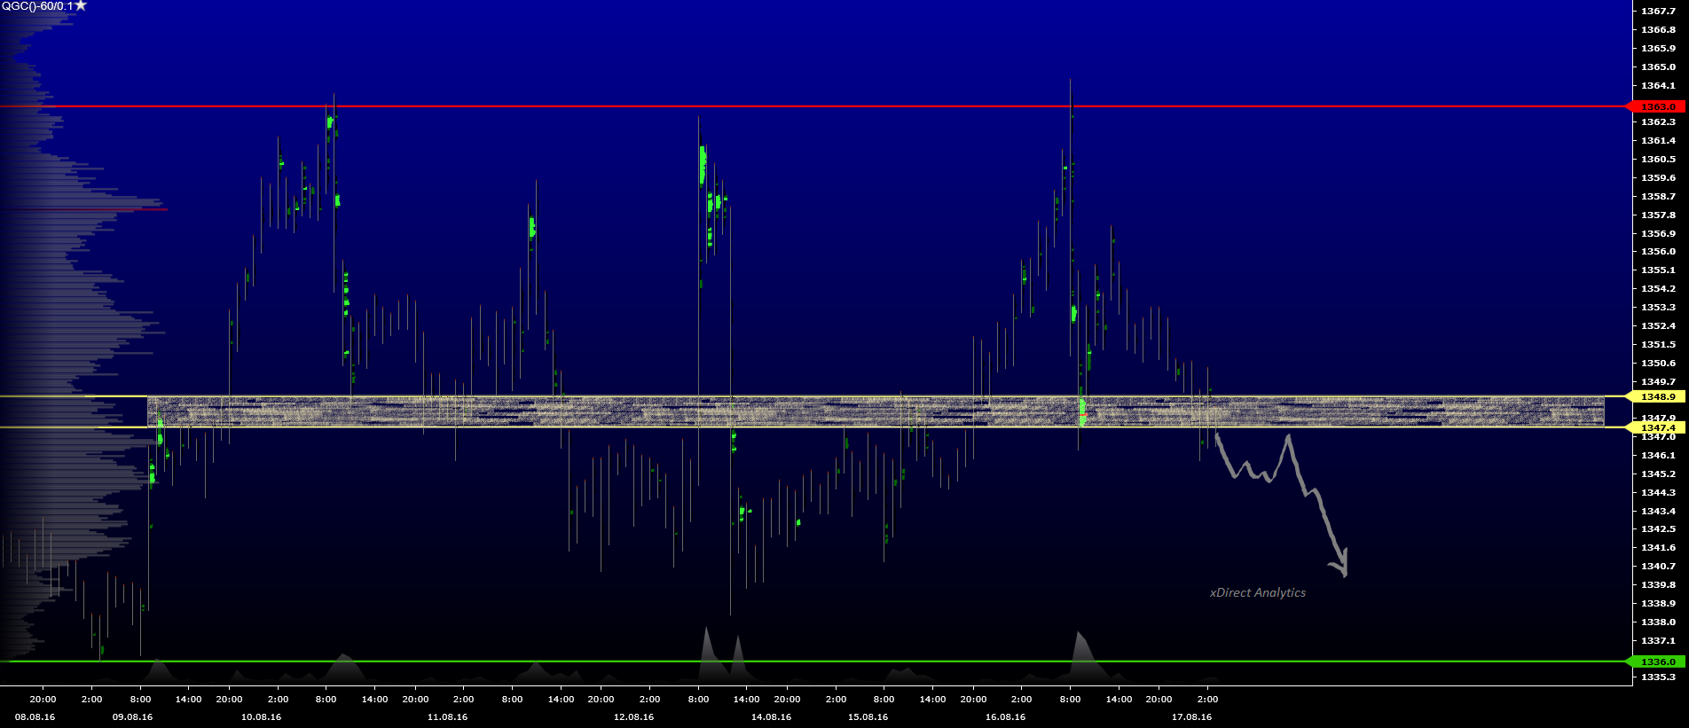The width and height of the screenshot is (1689, 728).
Task: Click the 1355.1 value on price scale
Action: (1658, 270)
